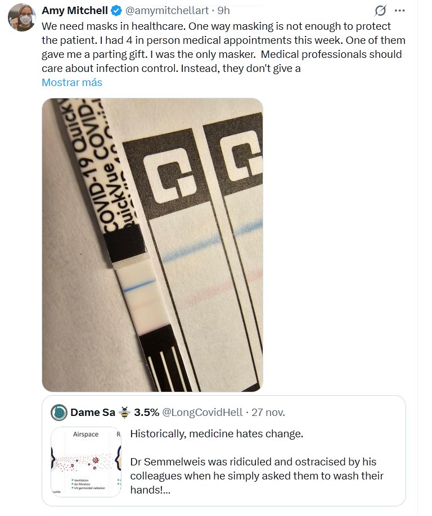Open the Grok explain-post icon

coord(380,11)
